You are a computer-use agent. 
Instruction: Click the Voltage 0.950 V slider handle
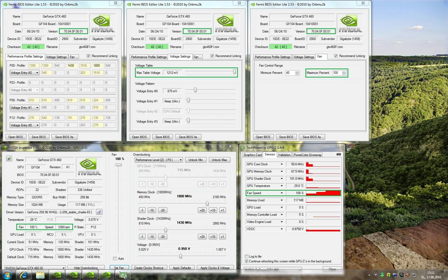(x=180, y=256)
